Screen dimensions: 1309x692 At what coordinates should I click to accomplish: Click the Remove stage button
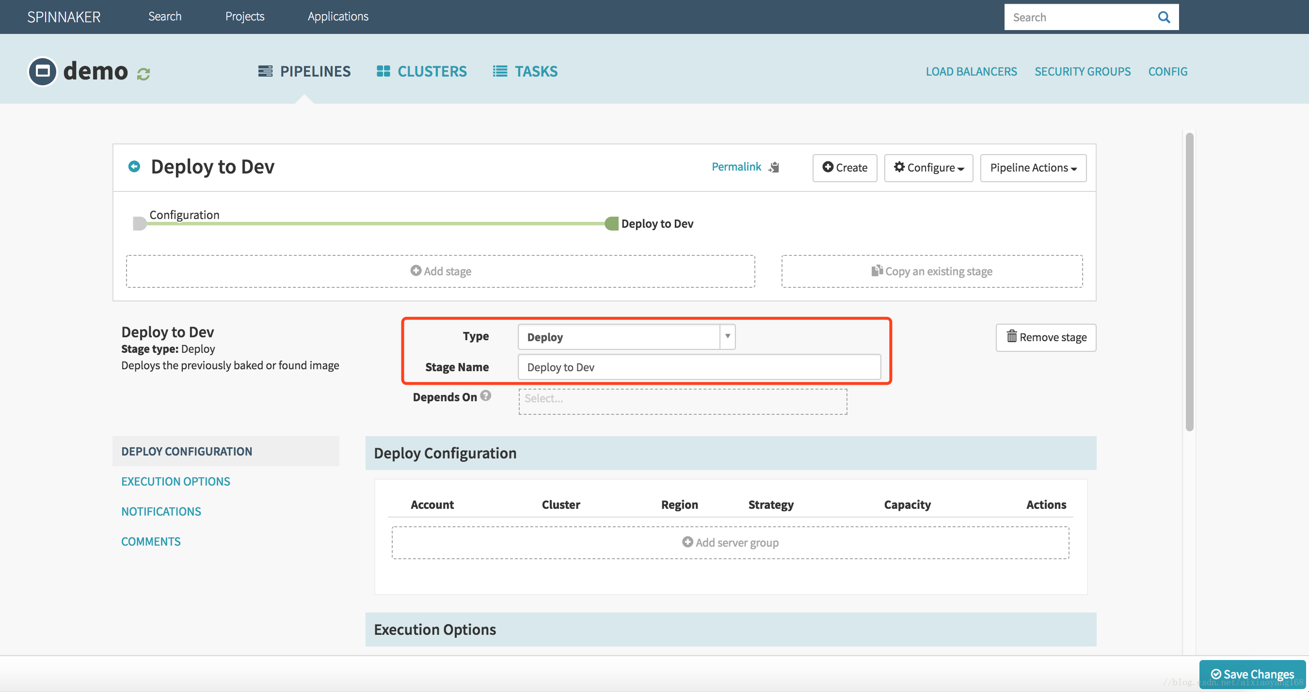[x=1046, y=337]
